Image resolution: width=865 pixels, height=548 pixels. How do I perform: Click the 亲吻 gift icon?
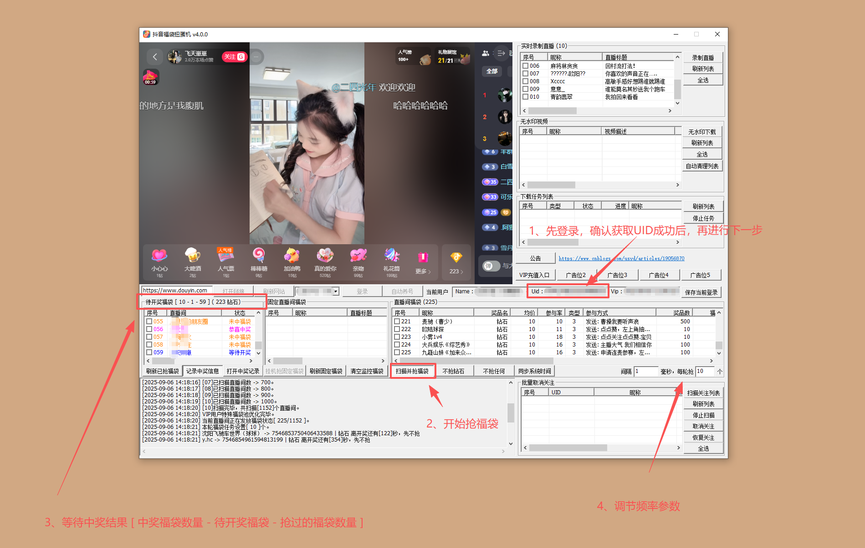pyautogui.click(x=358, y=259)
